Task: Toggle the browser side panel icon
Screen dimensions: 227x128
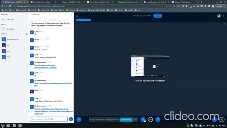Action: coord(209,6)
